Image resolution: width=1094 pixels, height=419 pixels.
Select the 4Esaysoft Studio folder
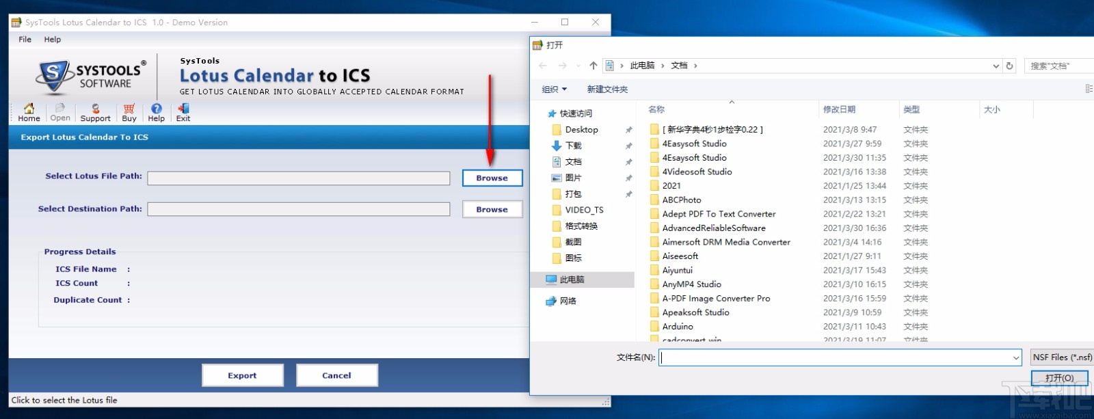point(694,158)
